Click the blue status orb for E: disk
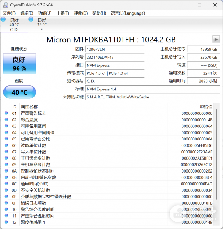This screenshot has width=223, height=229. click(x=31, y=19)
